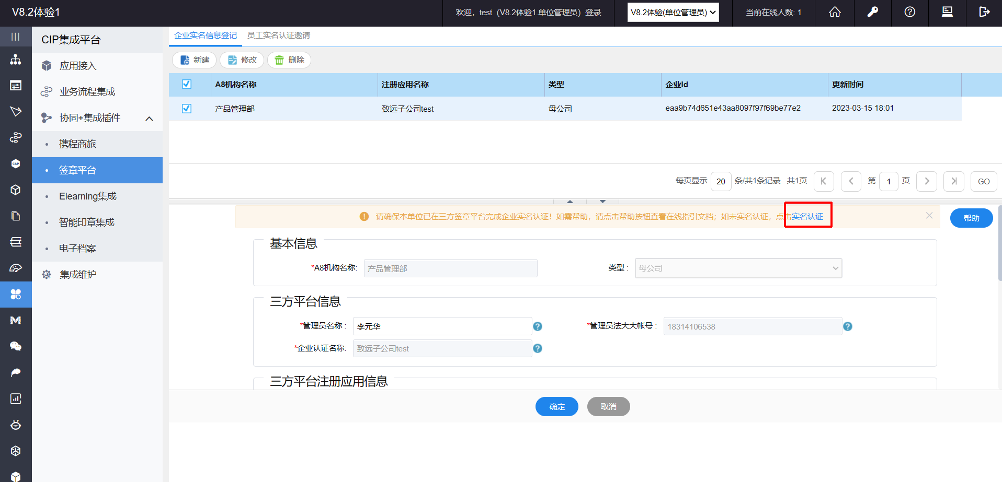Click the help icon beside 管理员名称 field

point(537,326)
